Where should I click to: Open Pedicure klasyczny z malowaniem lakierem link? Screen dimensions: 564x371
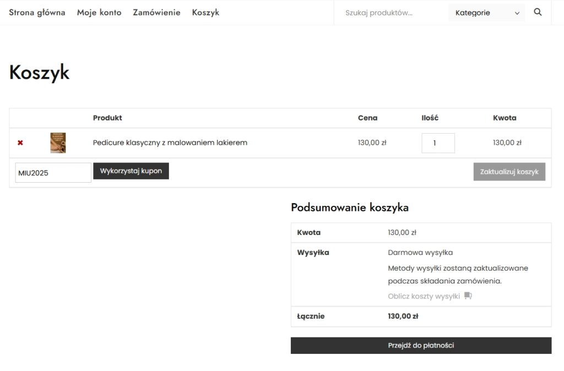[170, 143]
